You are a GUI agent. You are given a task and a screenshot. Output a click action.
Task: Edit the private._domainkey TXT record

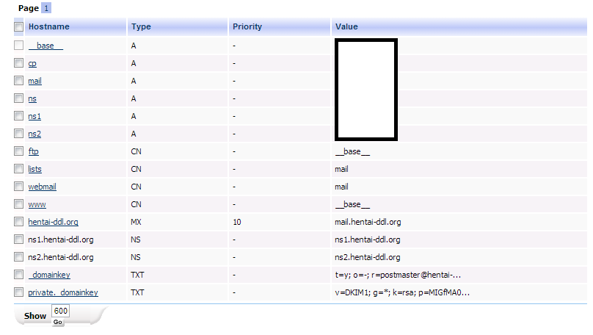tap(63, 292)
